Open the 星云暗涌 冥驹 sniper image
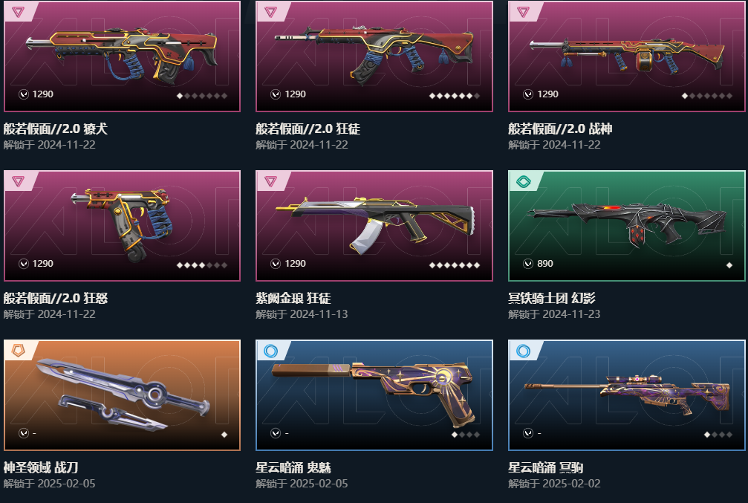Image resolution: width=748 pixels, height=503 pixels. coord(627,395)
